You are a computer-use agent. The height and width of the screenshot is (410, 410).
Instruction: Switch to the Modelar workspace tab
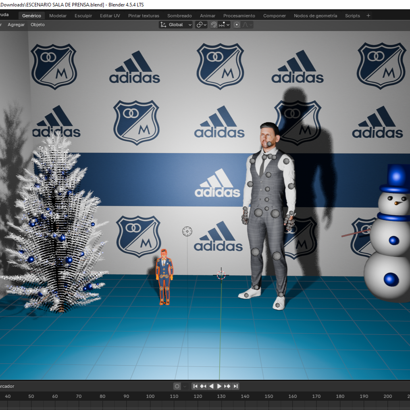click(x=58, y=16)
